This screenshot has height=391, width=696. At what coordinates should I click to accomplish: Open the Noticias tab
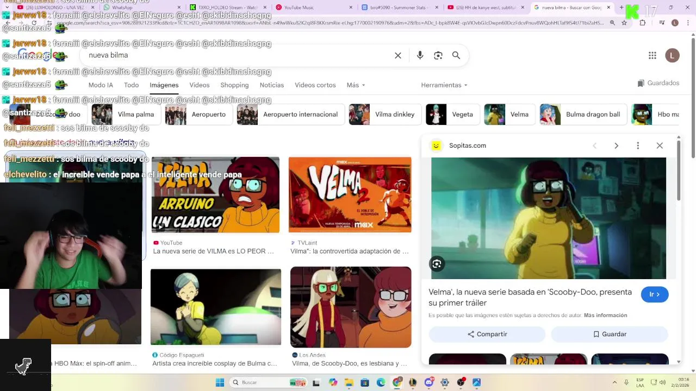(x=272, y=85)
